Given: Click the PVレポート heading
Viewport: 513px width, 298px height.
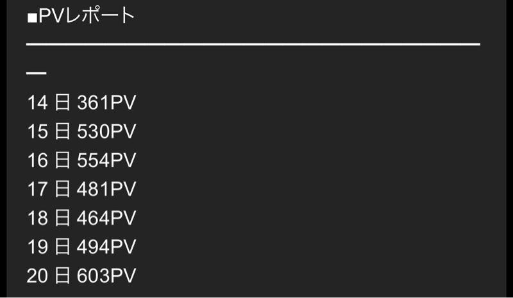Looking at the screenshot, I should coord(81,15).
